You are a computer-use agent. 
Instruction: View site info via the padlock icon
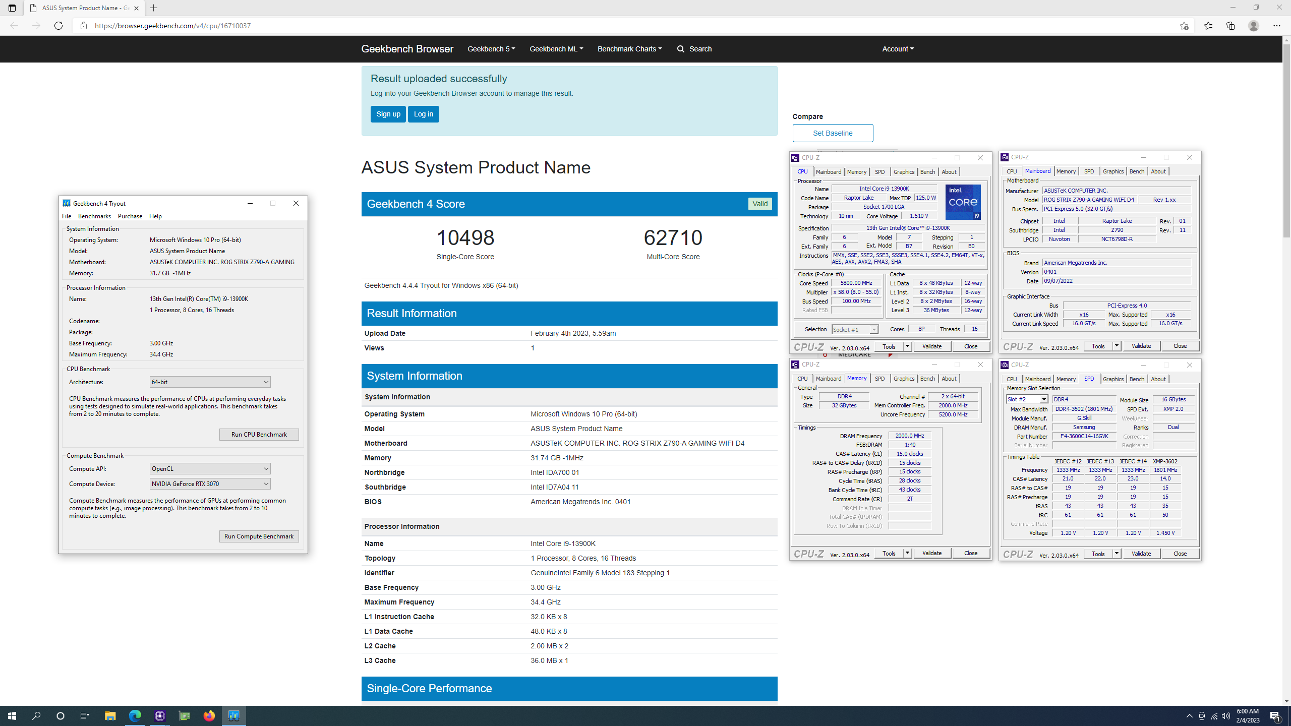pyautogui.click(x=84, y=26)
